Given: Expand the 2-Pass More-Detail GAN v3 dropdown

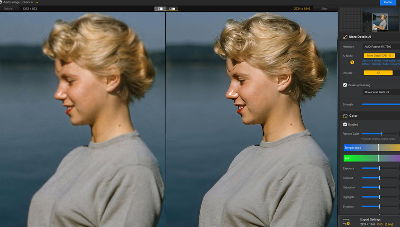Looking at the screenshot, I should pos(381,92).
